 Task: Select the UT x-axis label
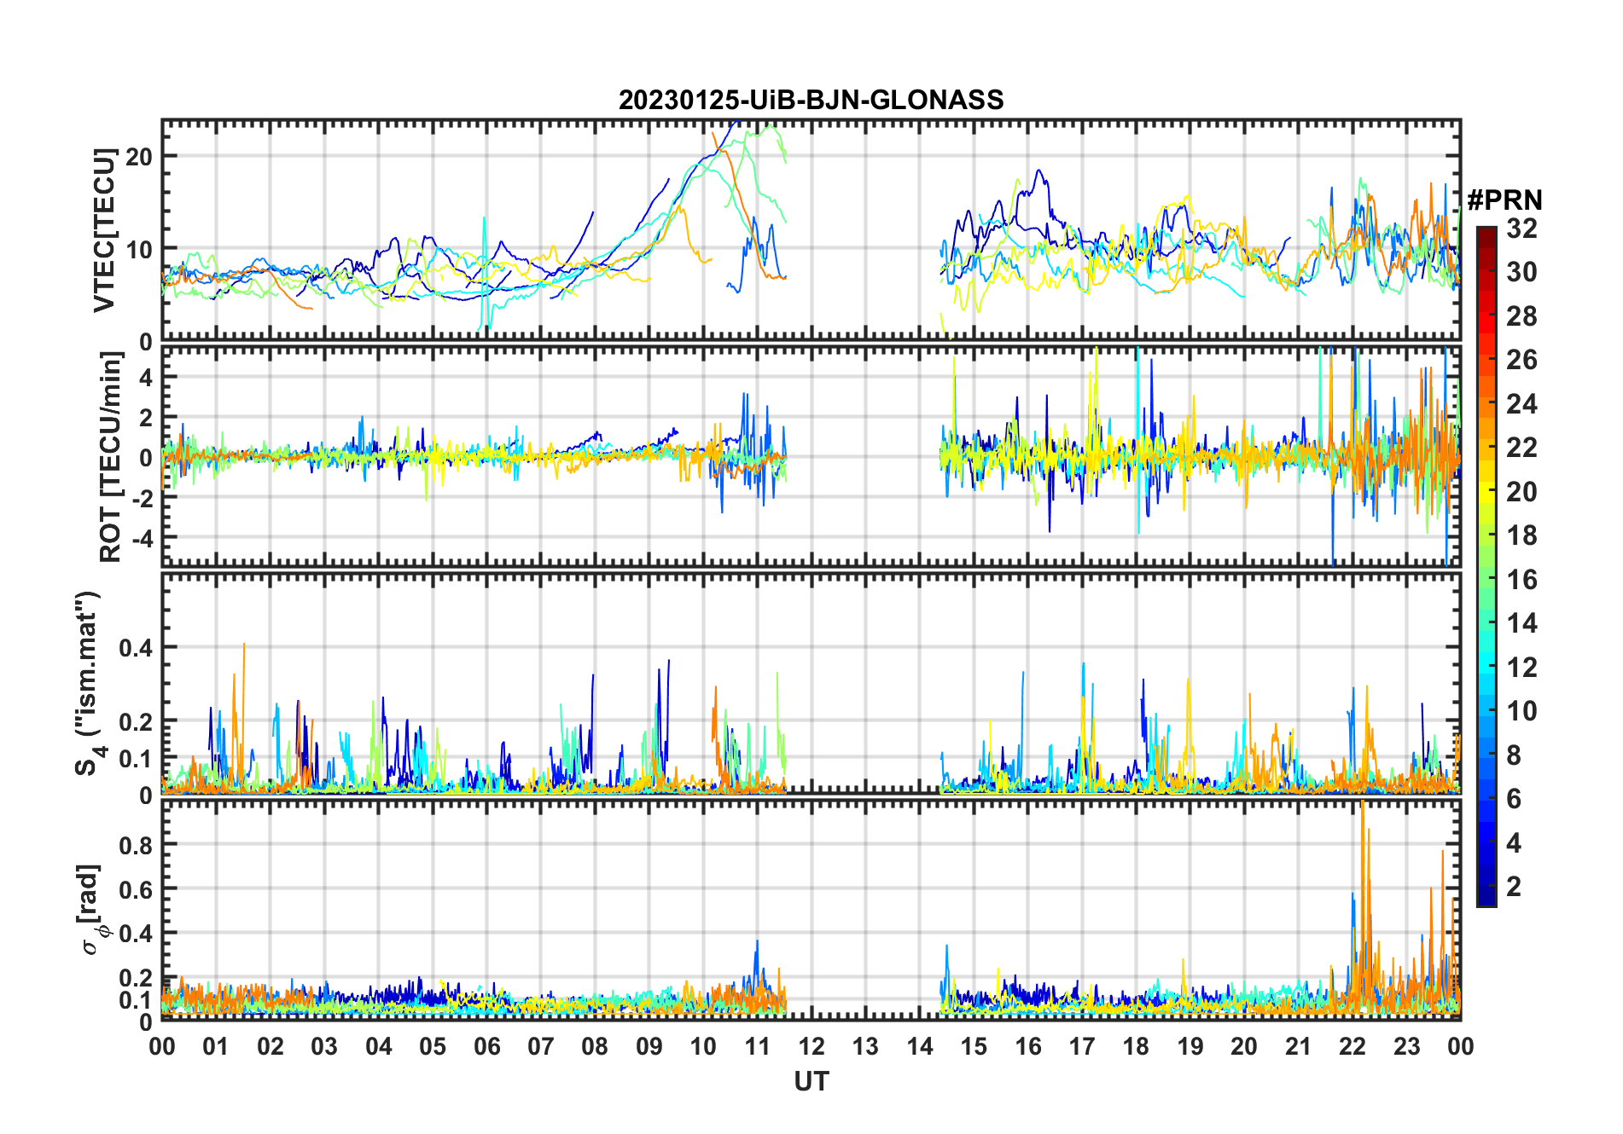811,1081
